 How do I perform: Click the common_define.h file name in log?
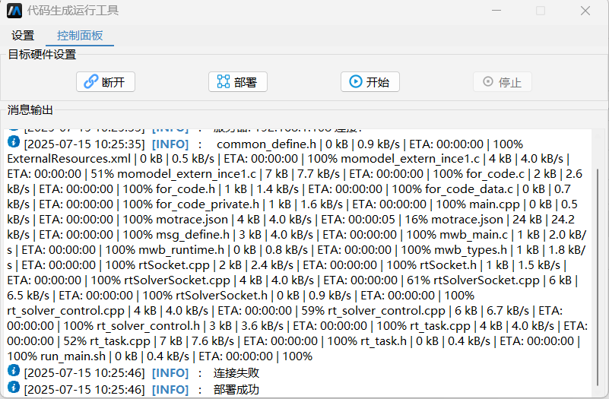[x=266, y=144]
